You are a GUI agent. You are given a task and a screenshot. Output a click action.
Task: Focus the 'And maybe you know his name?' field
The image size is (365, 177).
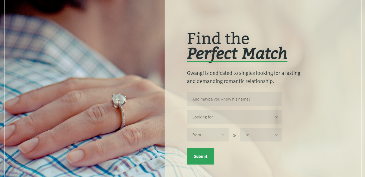click(234, 99)
